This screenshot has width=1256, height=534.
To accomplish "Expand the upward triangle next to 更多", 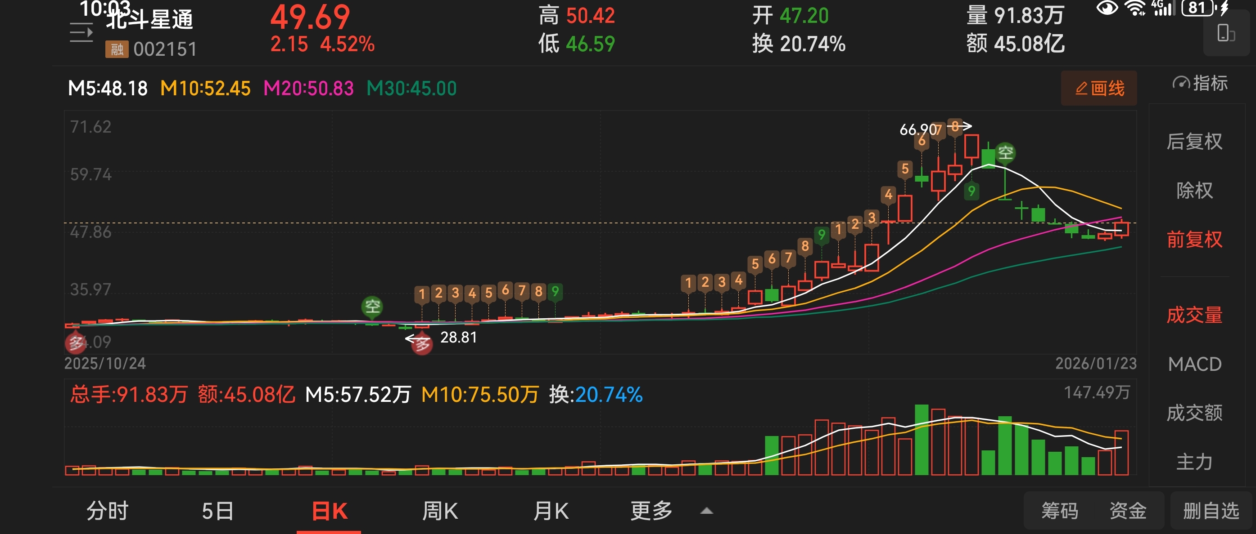I will pos(706,511).
